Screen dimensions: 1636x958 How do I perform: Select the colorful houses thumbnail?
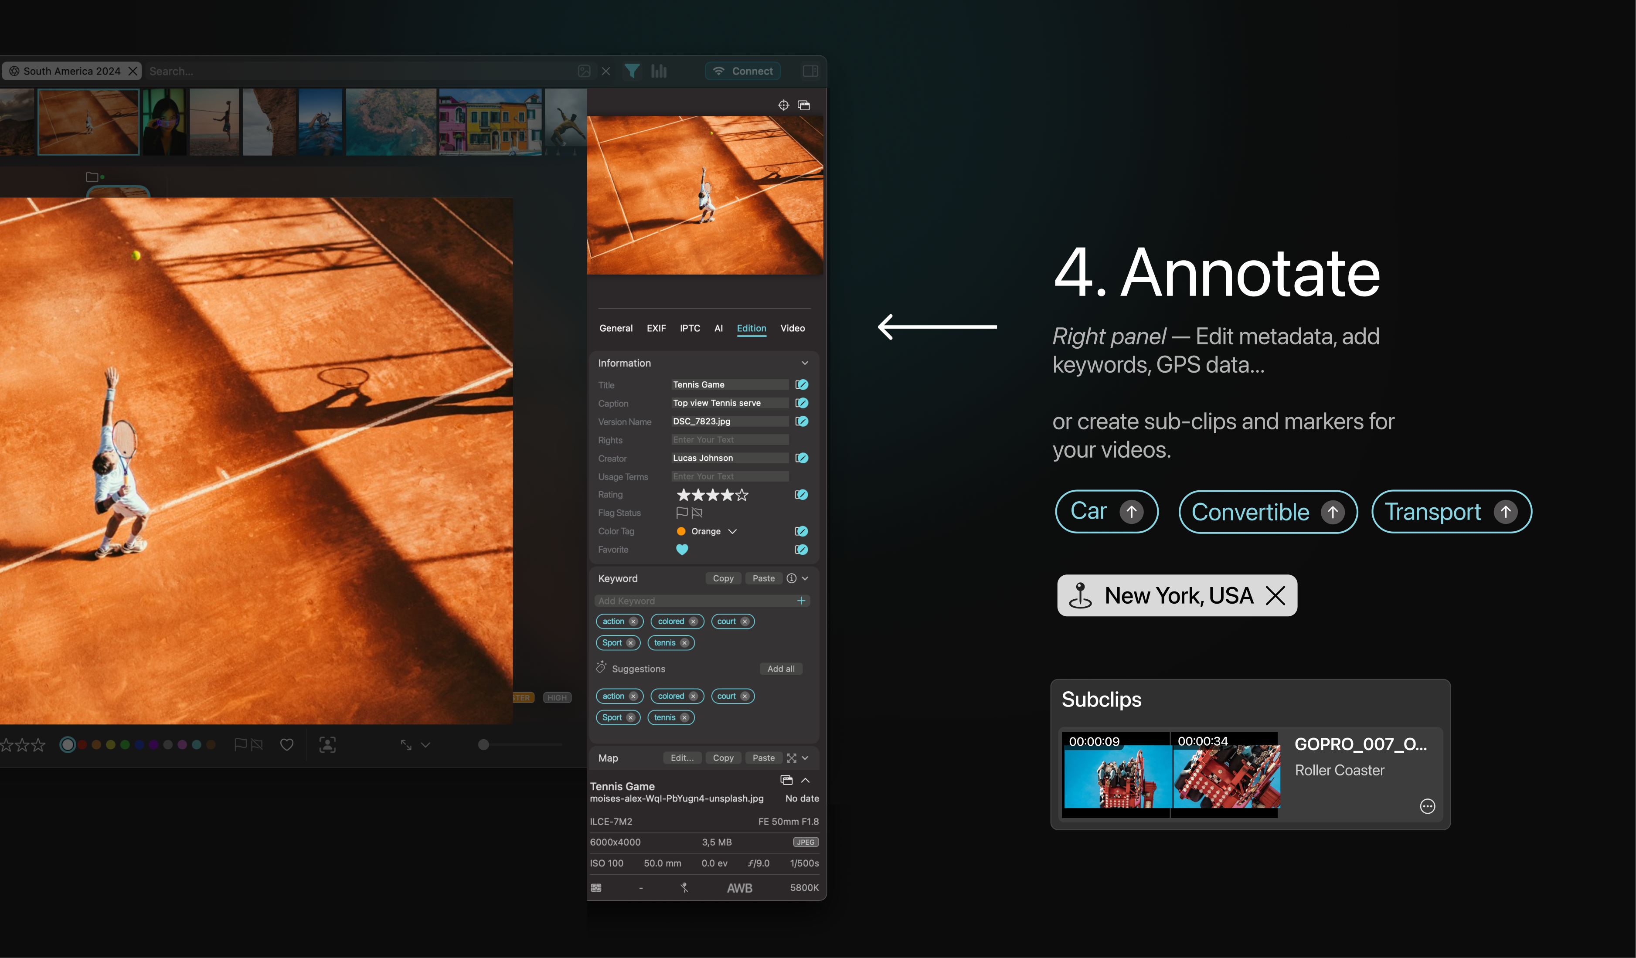click(x=490, y=122)
